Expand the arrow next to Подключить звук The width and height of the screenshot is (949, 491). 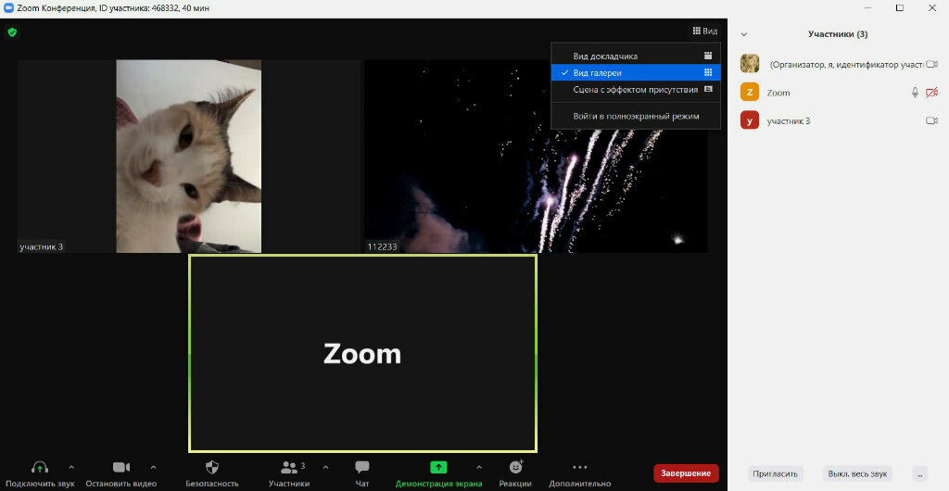pyautogui.click(x=71, y=467)
